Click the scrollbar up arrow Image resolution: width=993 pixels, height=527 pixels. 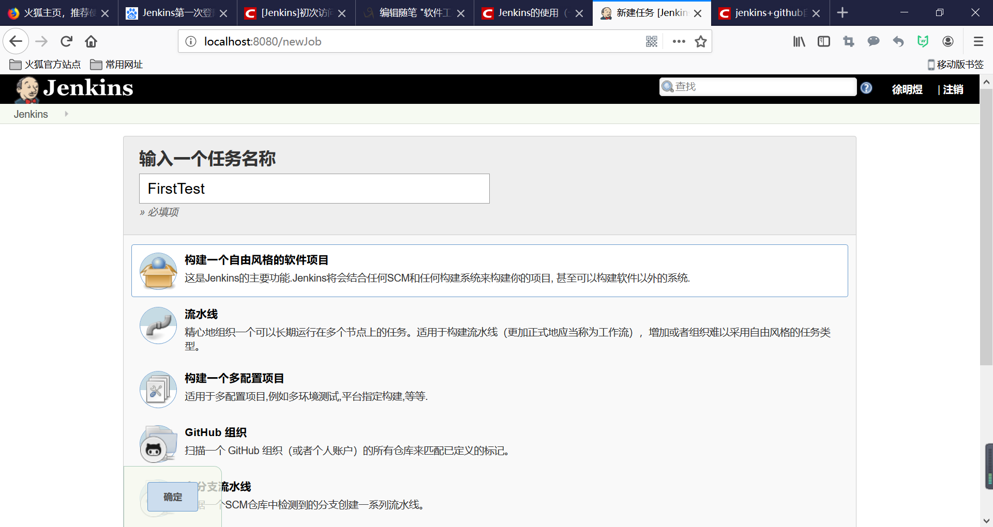986,82
